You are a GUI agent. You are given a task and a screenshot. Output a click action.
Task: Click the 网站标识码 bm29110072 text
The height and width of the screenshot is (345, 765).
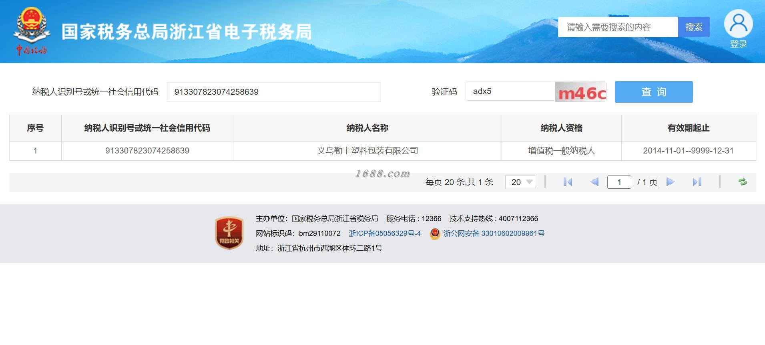point(298,233)
